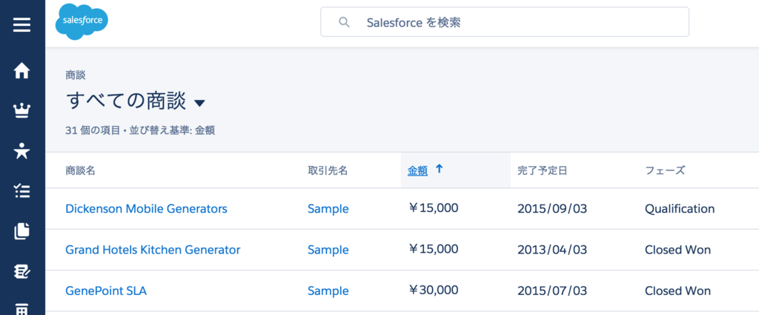Image resolution: width=759 pixels, height=315 pixels.
Task: Click the 商談名 column header
Action: click(80, 170)
